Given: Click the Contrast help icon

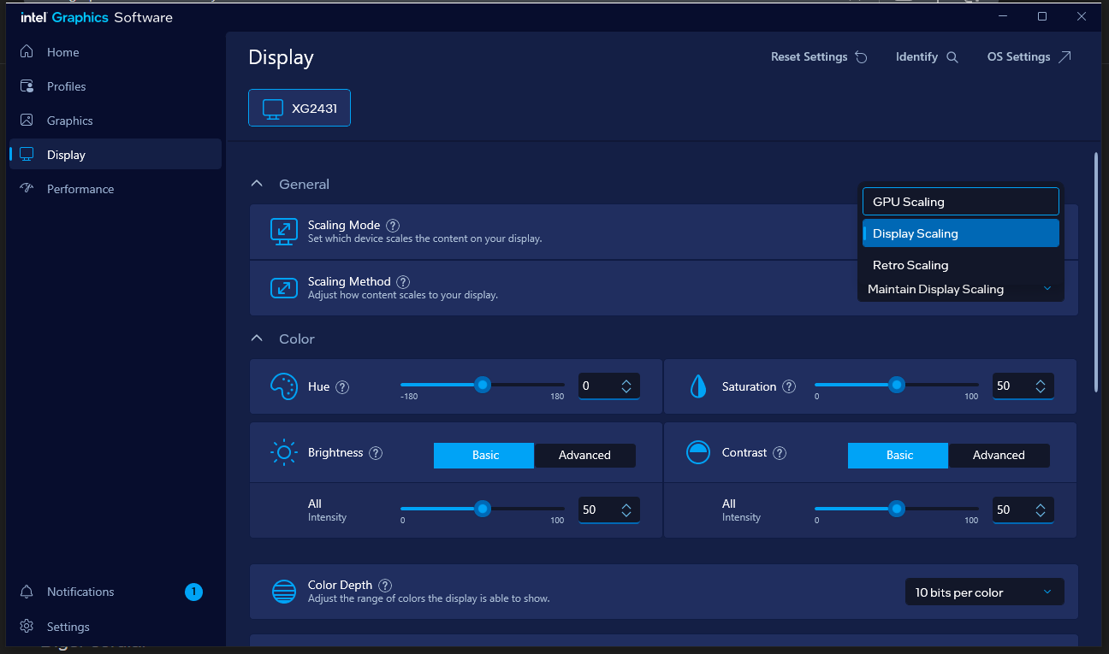Looking at the screenshot, I should coord(780,453).
